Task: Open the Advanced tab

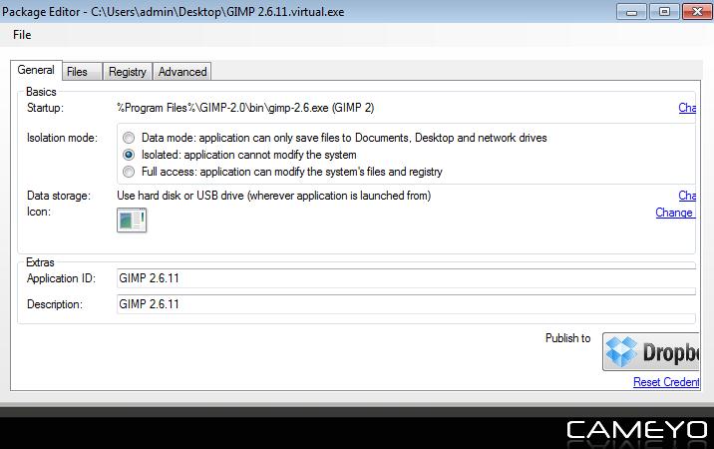Action: pos(182,72)
